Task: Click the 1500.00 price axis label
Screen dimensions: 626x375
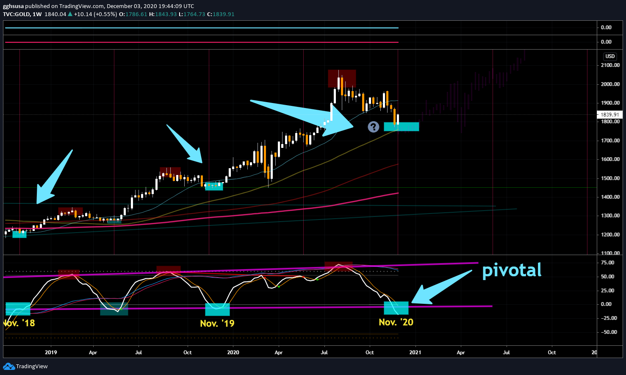Action: tap(610, 178)
